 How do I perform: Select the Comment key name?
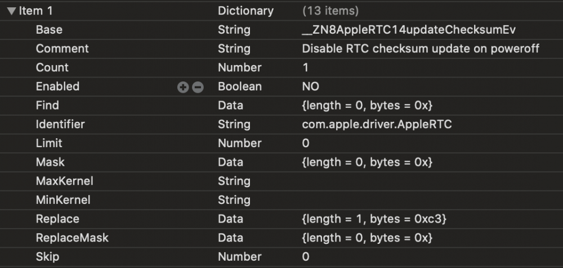click(x=62, y=49)
